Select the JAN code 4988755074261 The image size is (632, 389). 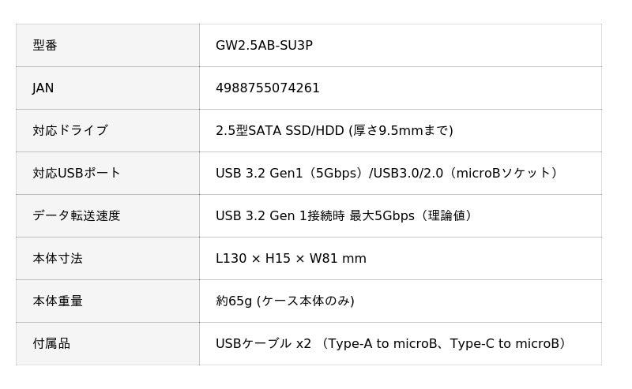(268, 88)
